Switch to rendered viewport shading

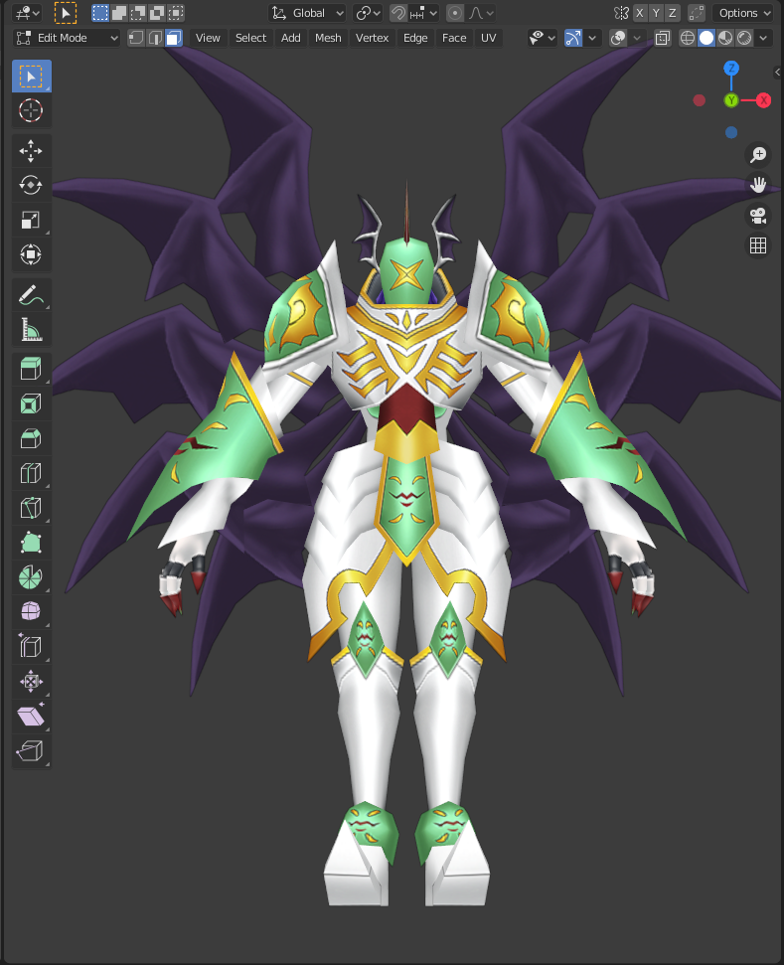click(744, 38)
